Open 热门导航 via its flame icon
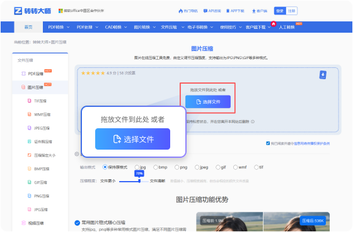Screen dimensions: 353x232 pos(180,11)
